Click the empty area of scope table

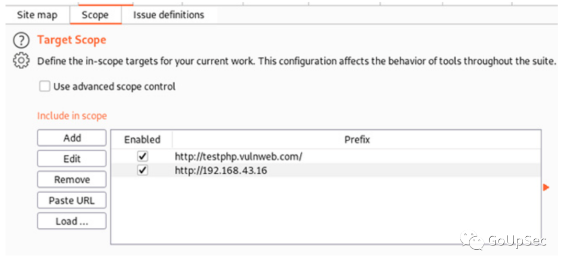tap(326, 210)
